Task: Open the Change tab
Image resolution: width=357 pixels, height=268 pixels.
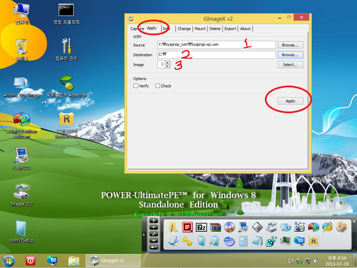Action: point(184,28)
